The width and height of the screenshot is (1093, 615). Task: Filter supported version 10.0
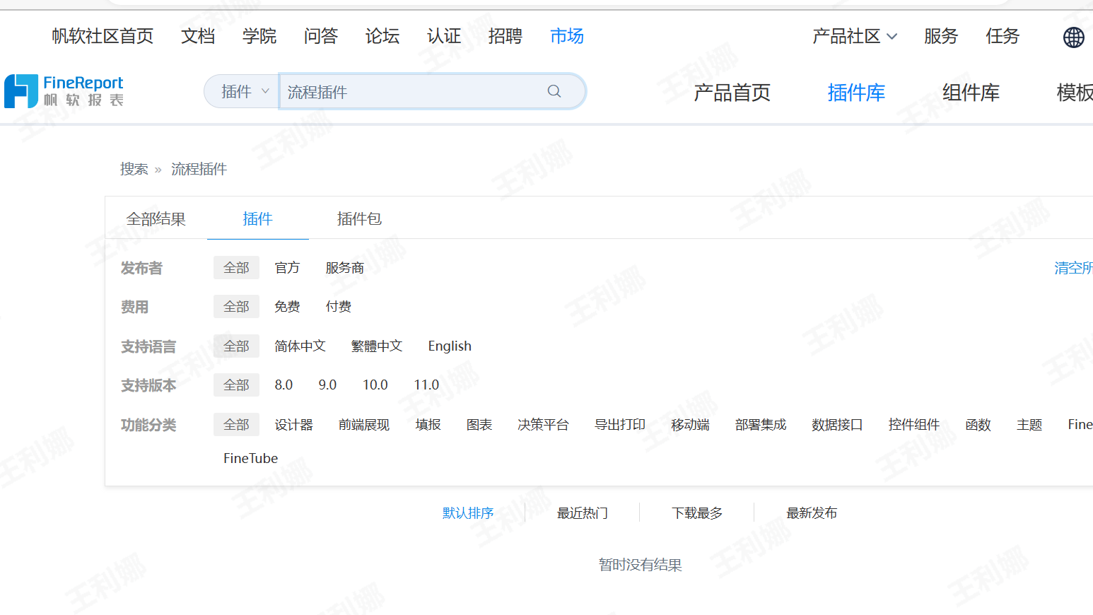click(375, 385)
